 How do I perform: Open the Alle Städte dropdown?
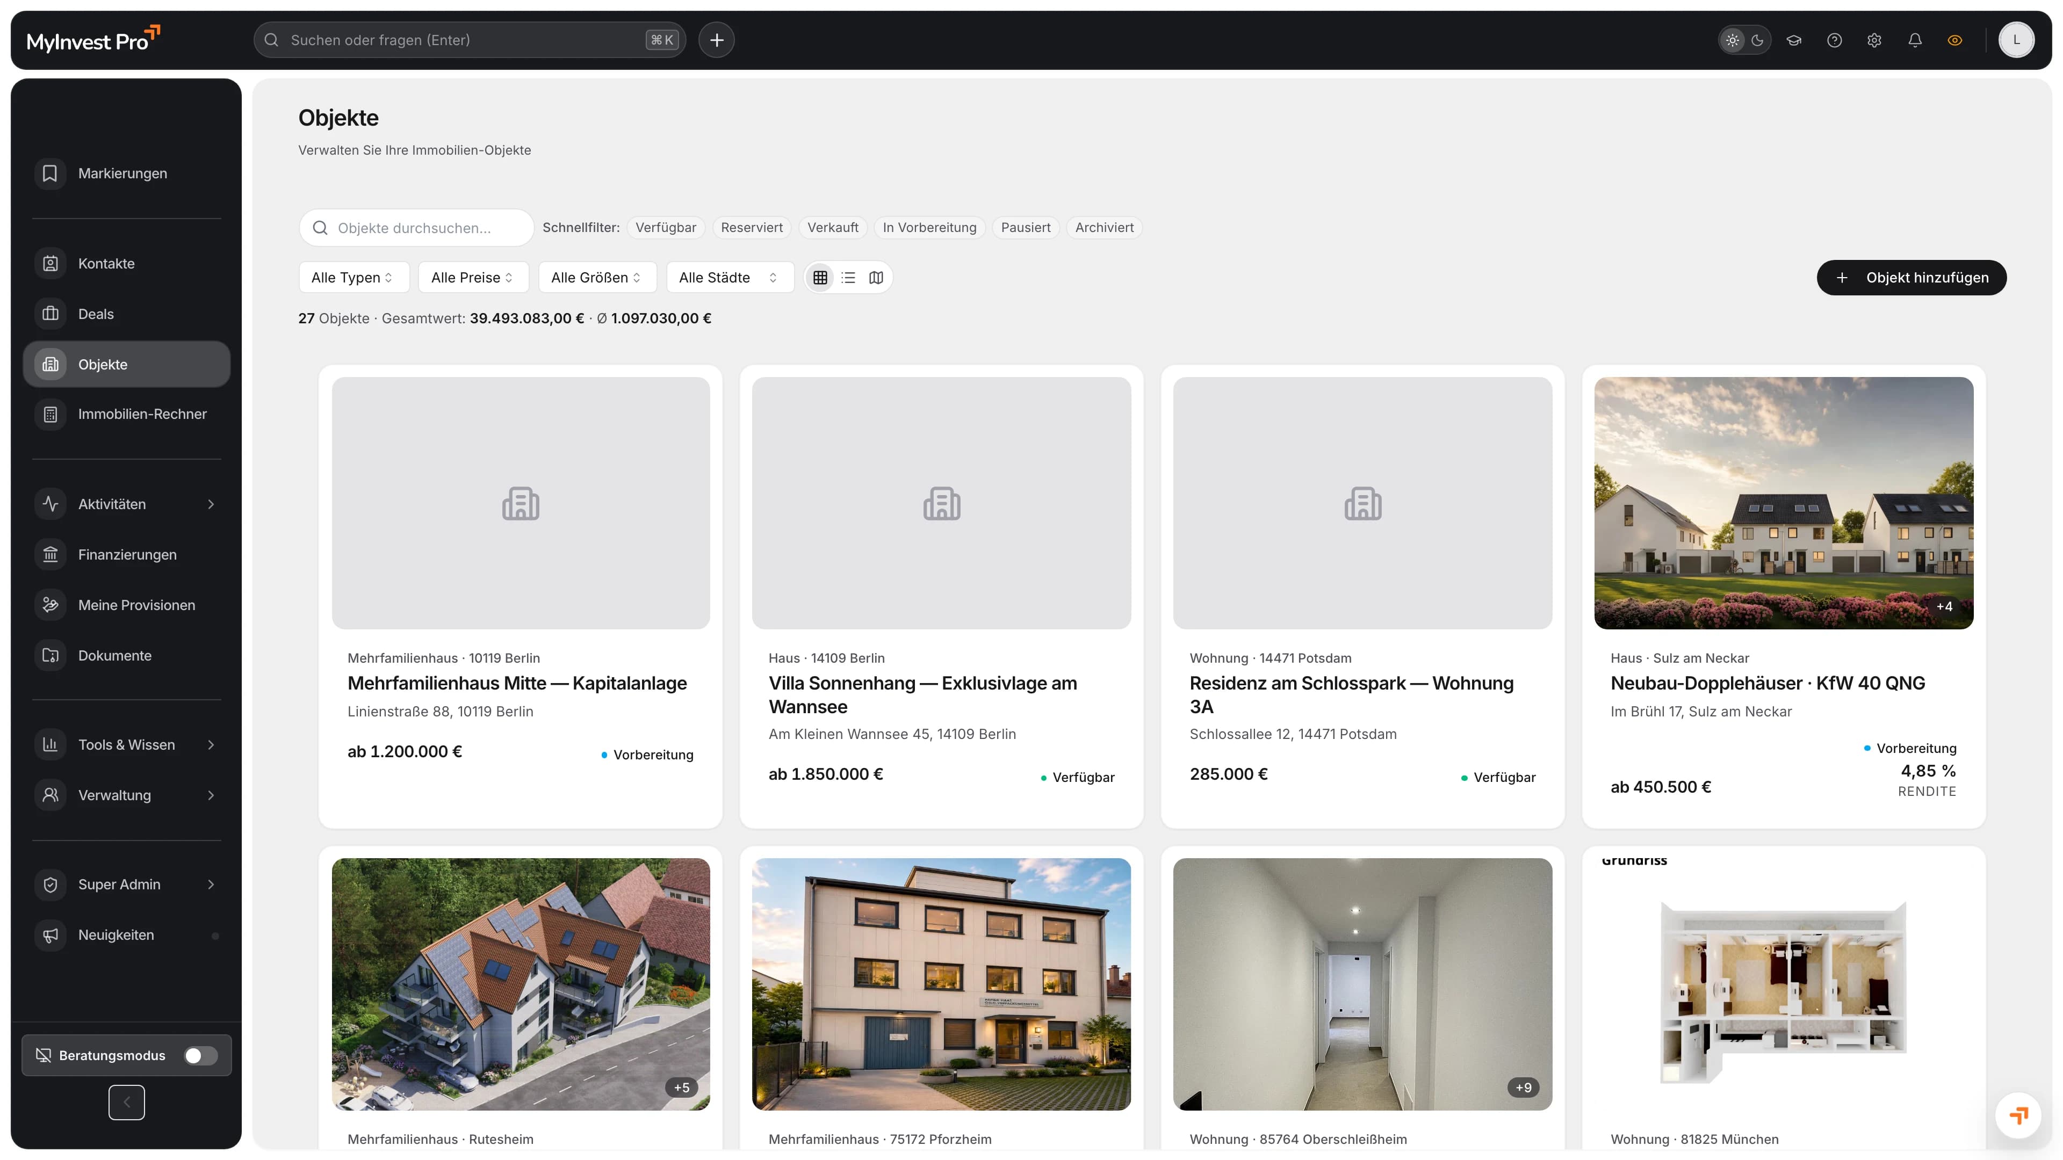pos(730,278)
